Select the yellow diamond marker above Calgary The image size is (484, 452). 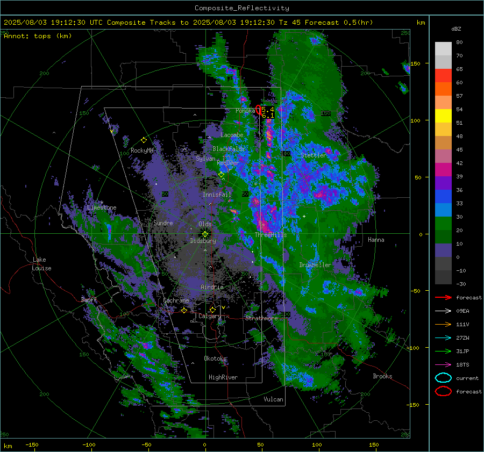click(212, 310)
